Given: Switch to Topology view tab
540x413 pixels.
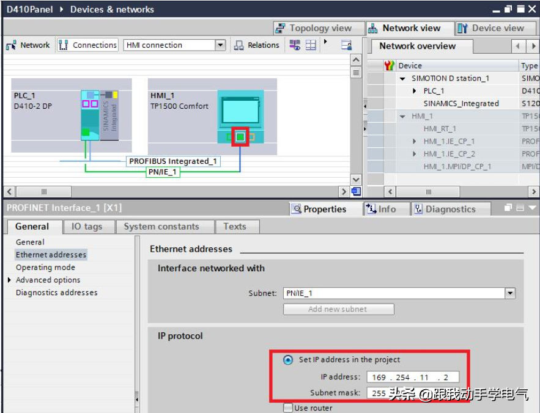Looking at the screenshot, I should [x=313, y=28].
